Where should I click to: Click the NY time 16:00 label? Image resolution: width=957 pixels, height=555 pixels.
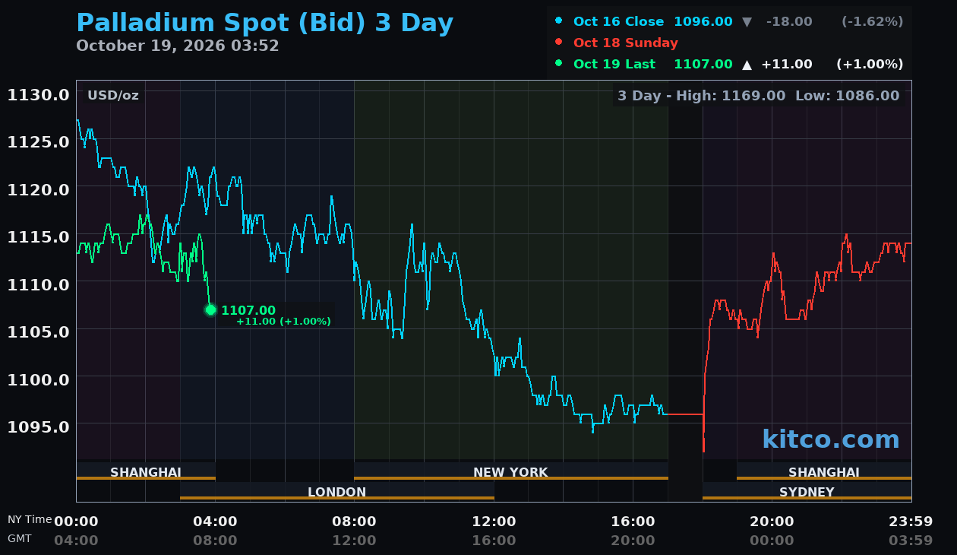pos(633,522)
